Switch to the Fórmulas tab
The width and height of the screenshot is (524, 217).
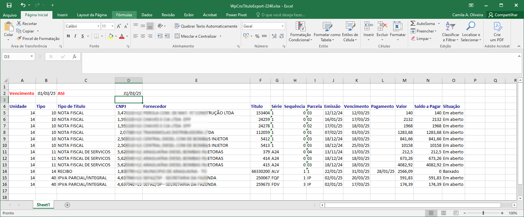(x=124, y=15)
